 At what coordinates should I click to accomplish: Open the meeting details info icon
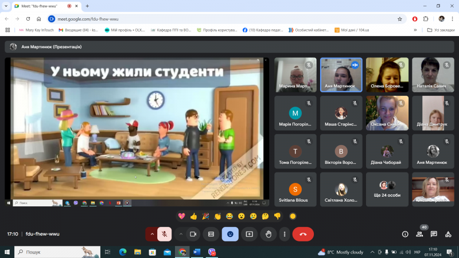tap(405, 234)
